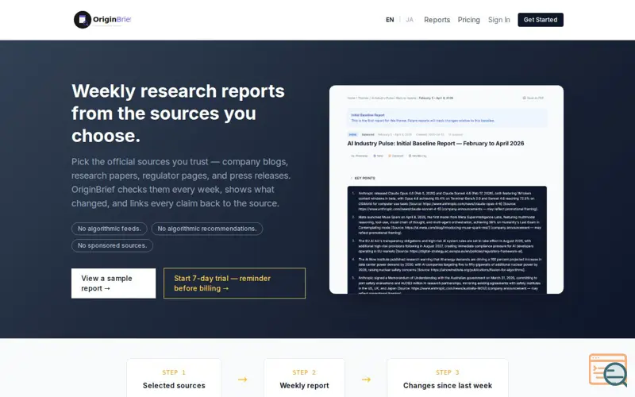Switch language to EN
Screen dimensions: 635x397
point(390,20)
